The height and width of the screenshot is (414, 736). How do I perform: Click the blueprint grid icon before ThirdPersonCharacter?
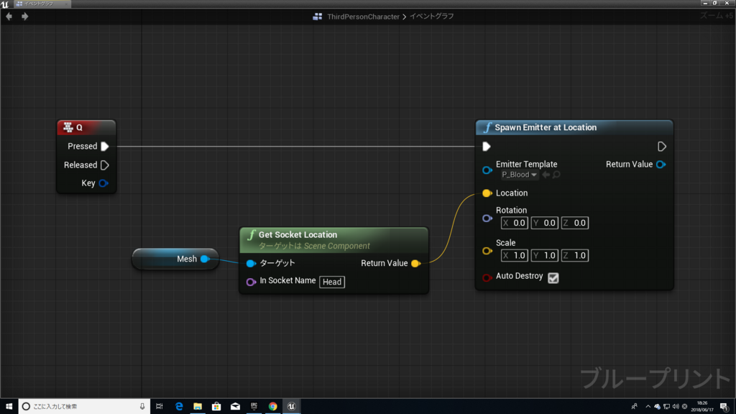(x=317, y=17)
